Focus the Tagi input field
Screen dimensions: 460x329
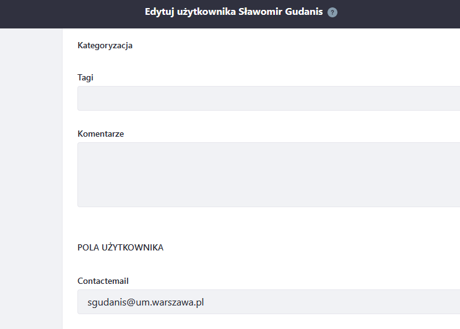[268, 98]
